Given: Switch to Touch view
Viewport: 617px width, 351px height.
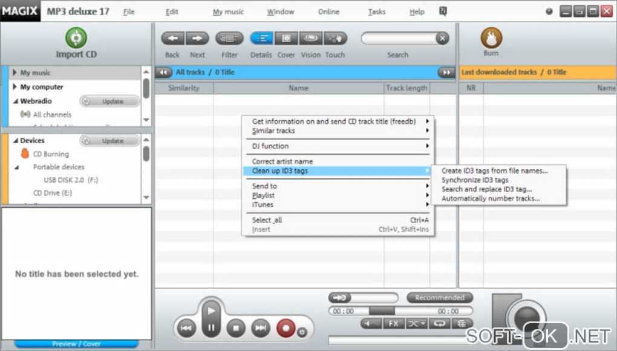Looking at the screenshot, I should point(335,39).
